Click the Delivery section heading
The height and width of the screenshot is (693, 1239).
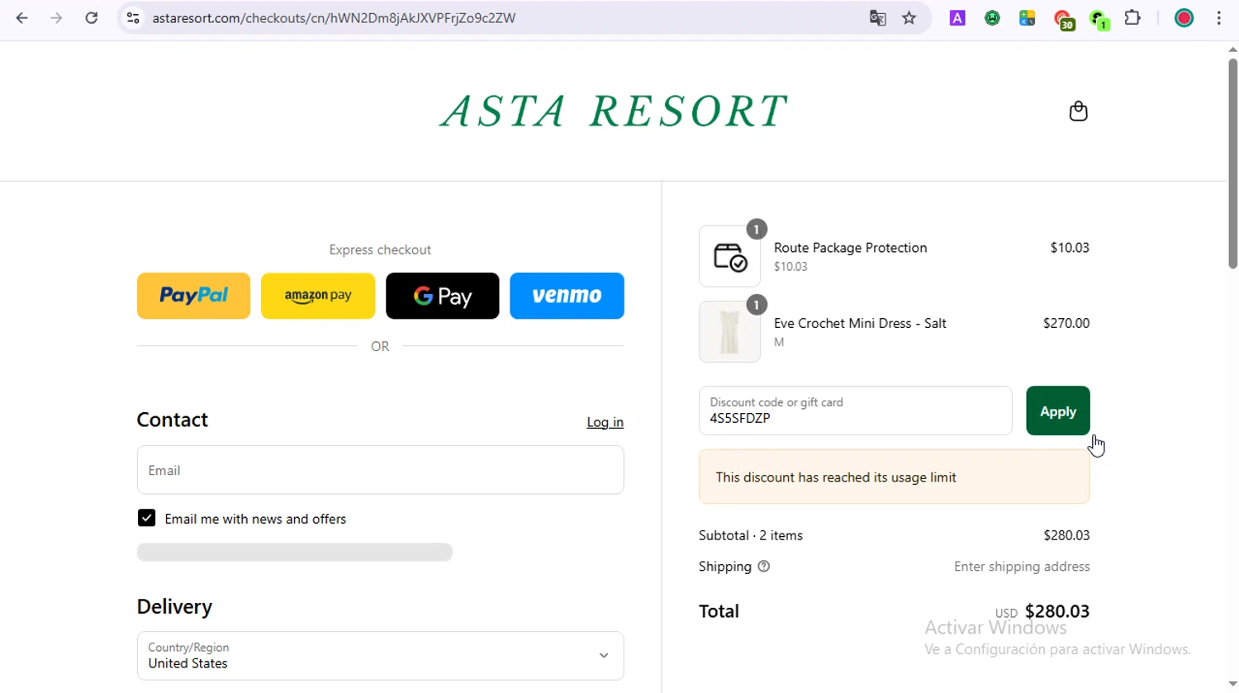pos(174,606)
